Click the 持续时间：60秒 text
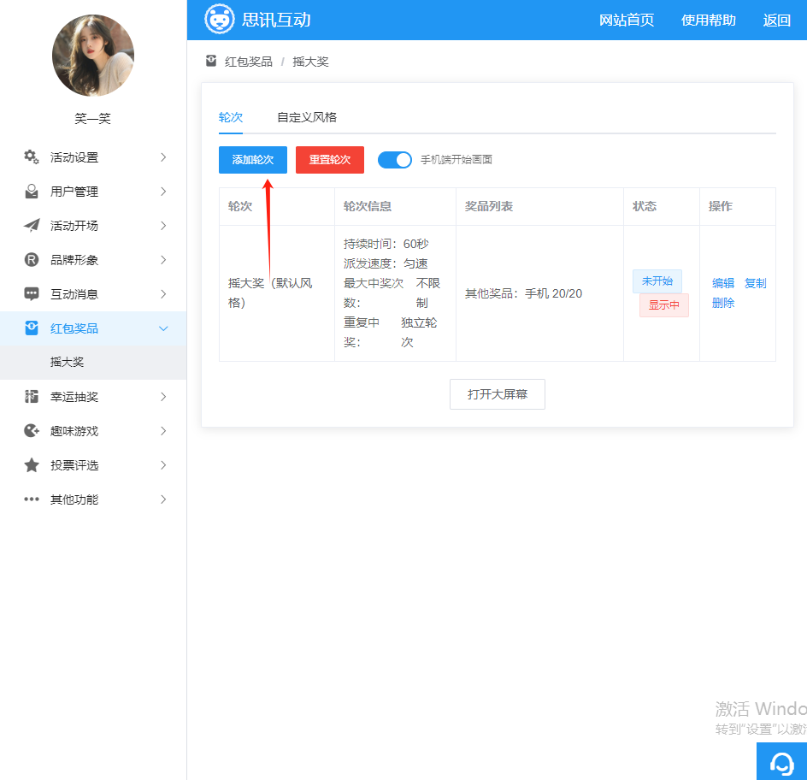This screenshot has width=807, height=780. [x=386, y=244]
